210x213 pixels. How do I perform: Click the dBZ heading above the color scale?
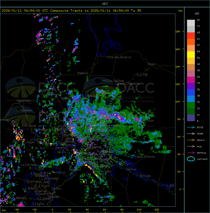coord(197,14)
